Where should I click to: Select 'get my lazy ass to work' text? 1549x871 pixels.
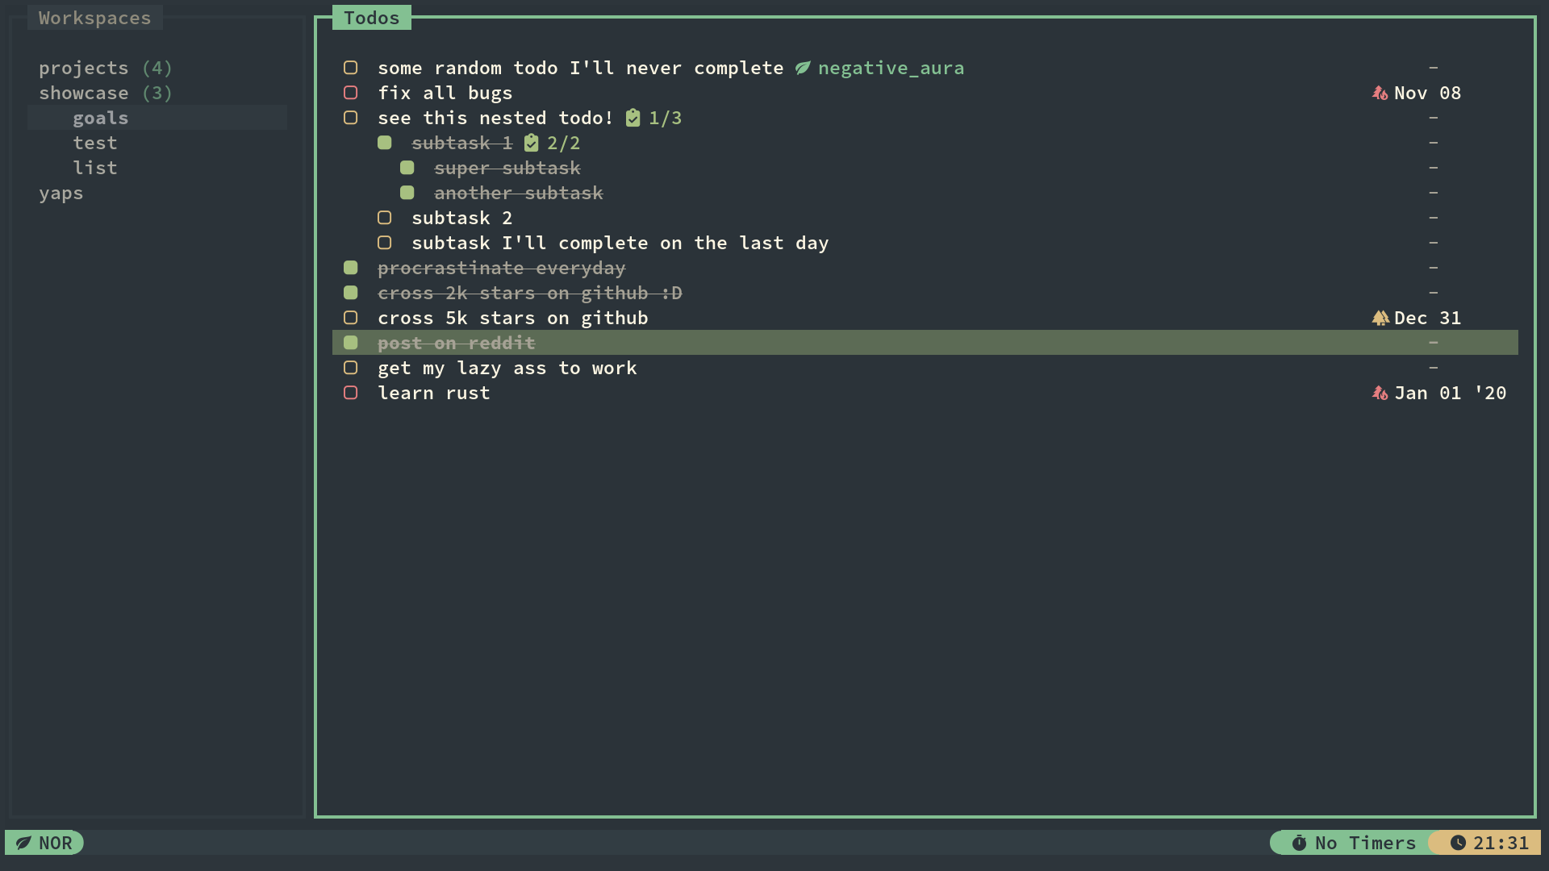[507, 368]
